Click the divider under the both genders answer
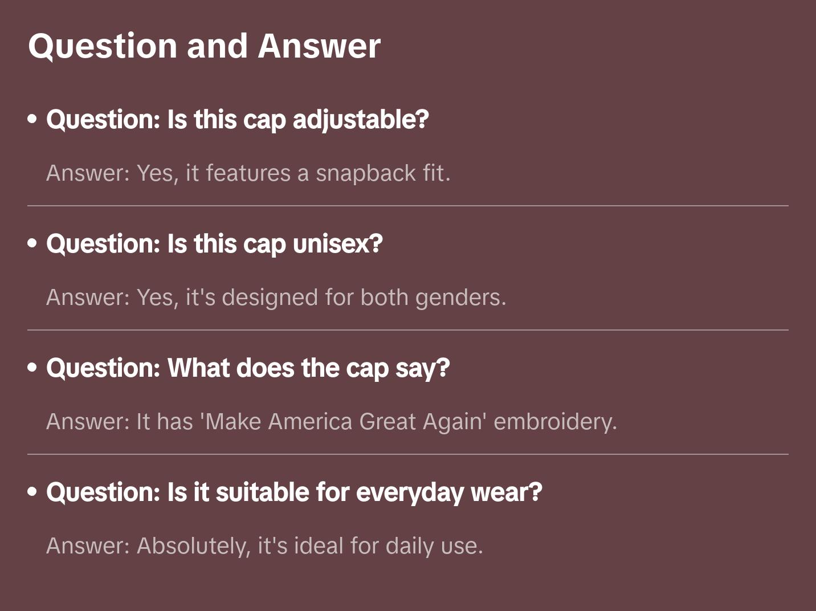The width and height of the screenshot is (816, 611). [408, 330]
